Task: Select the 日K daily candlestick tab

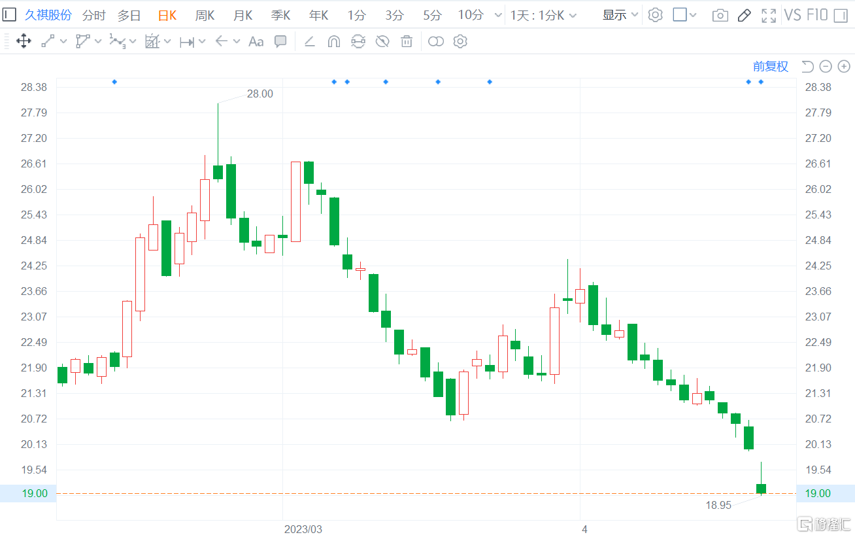Action: pyautogui.click(x=167, y=15)
